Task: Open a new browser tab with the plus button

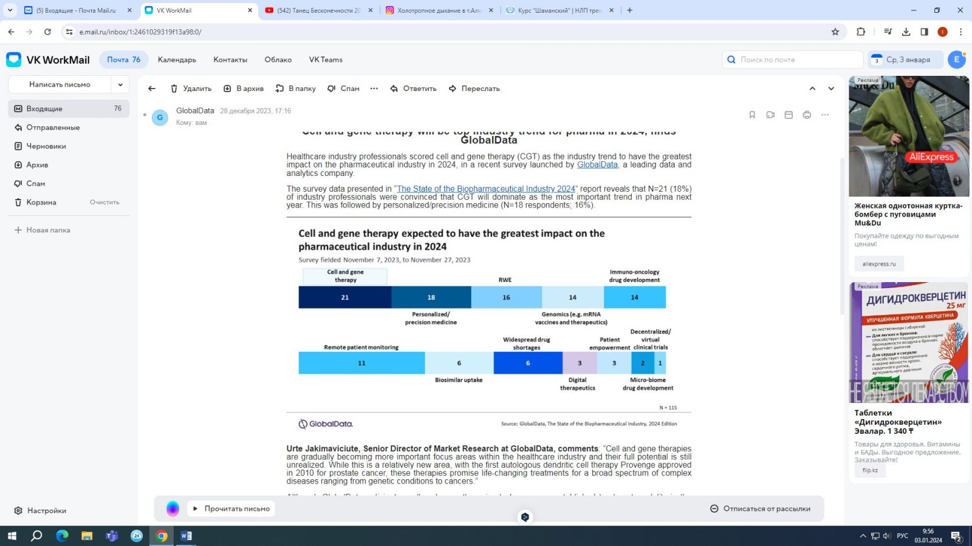Action: pos(630,10)
